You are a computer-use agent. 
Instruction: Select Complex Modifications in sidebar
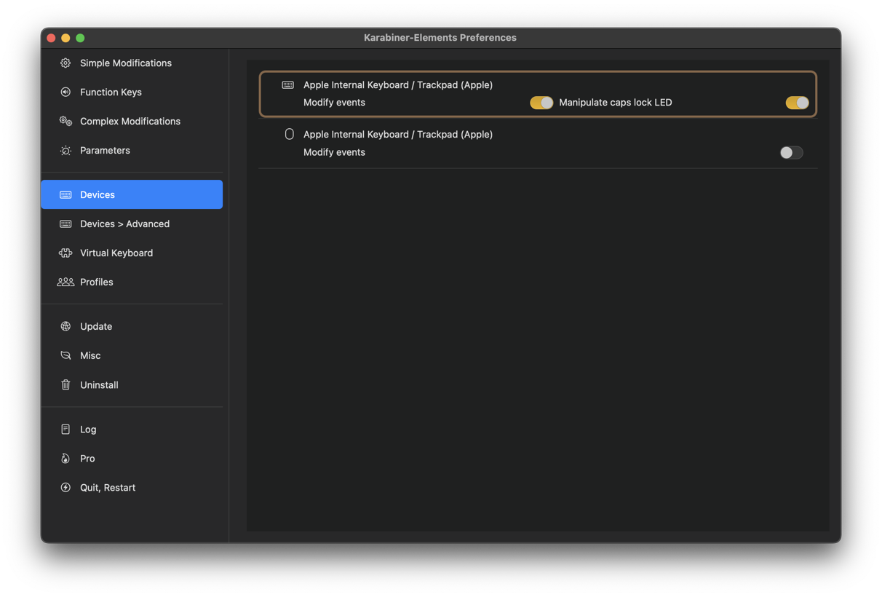click(x=132, y=122)
